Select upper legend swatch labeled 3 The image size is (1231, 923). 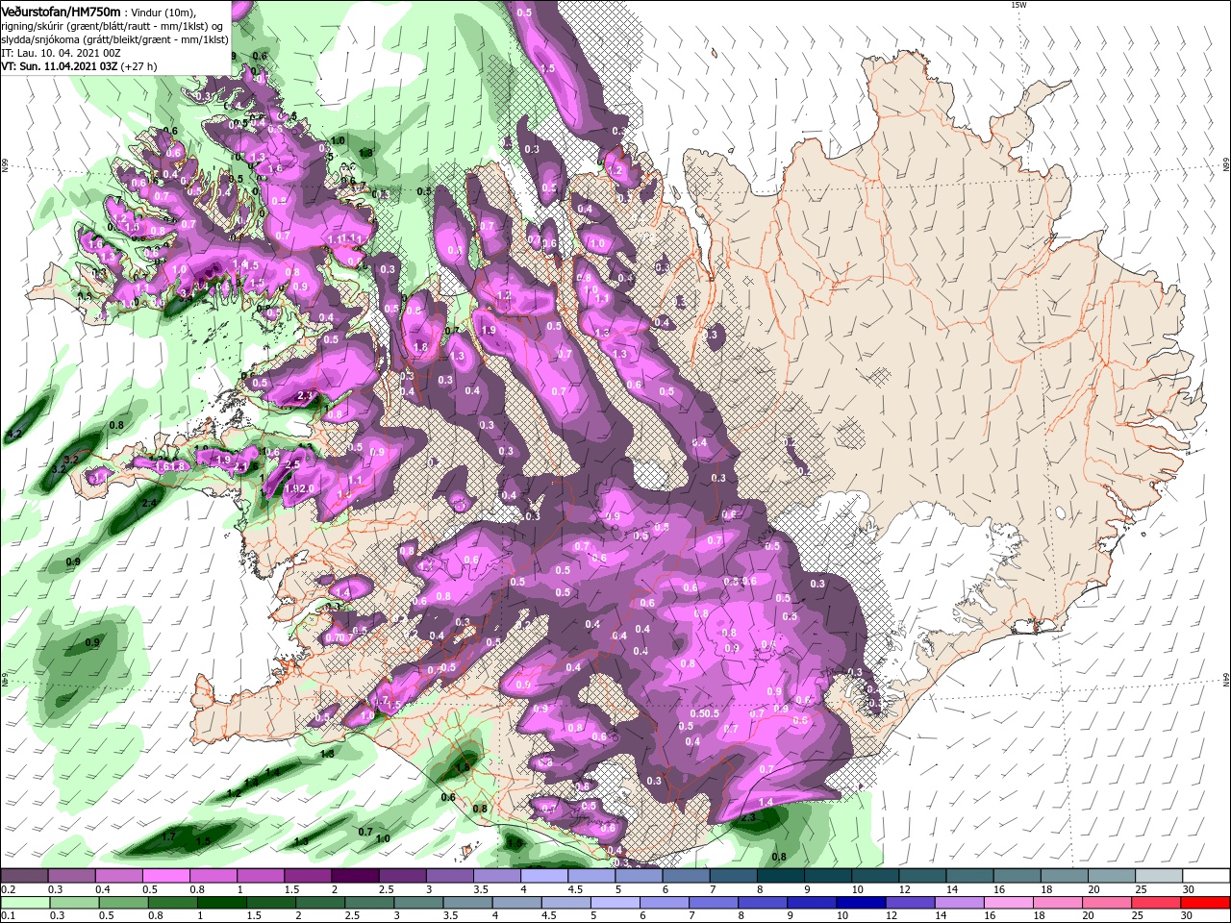coord(449,876)
